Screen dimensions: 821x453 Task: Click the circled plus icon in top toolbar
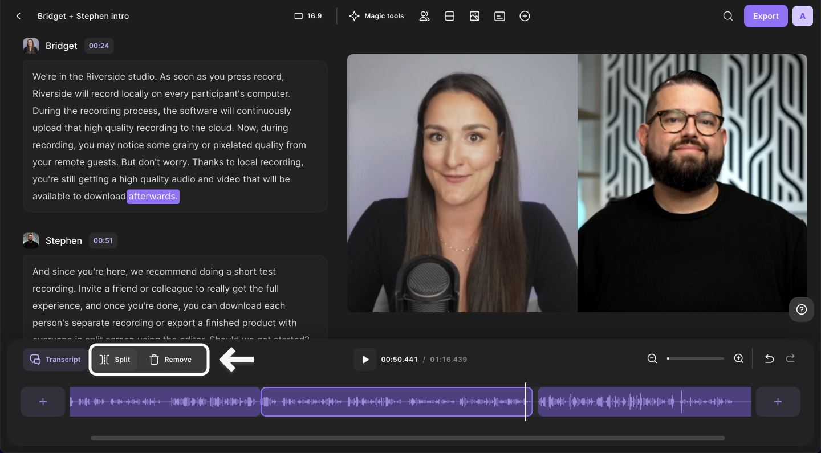525,16
